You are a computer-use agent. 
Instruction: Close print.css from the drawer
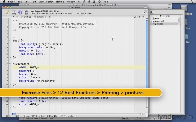point(179,24)
